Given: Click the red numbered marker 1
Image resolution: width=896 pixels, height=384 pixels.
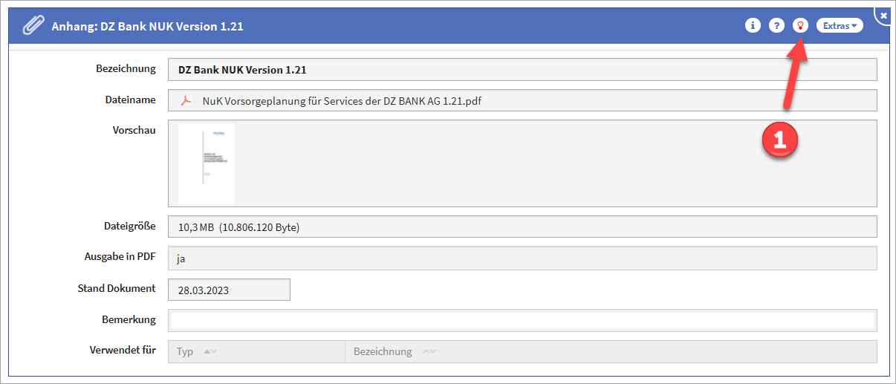Looking at the screenshot, I should pos(779,140).
